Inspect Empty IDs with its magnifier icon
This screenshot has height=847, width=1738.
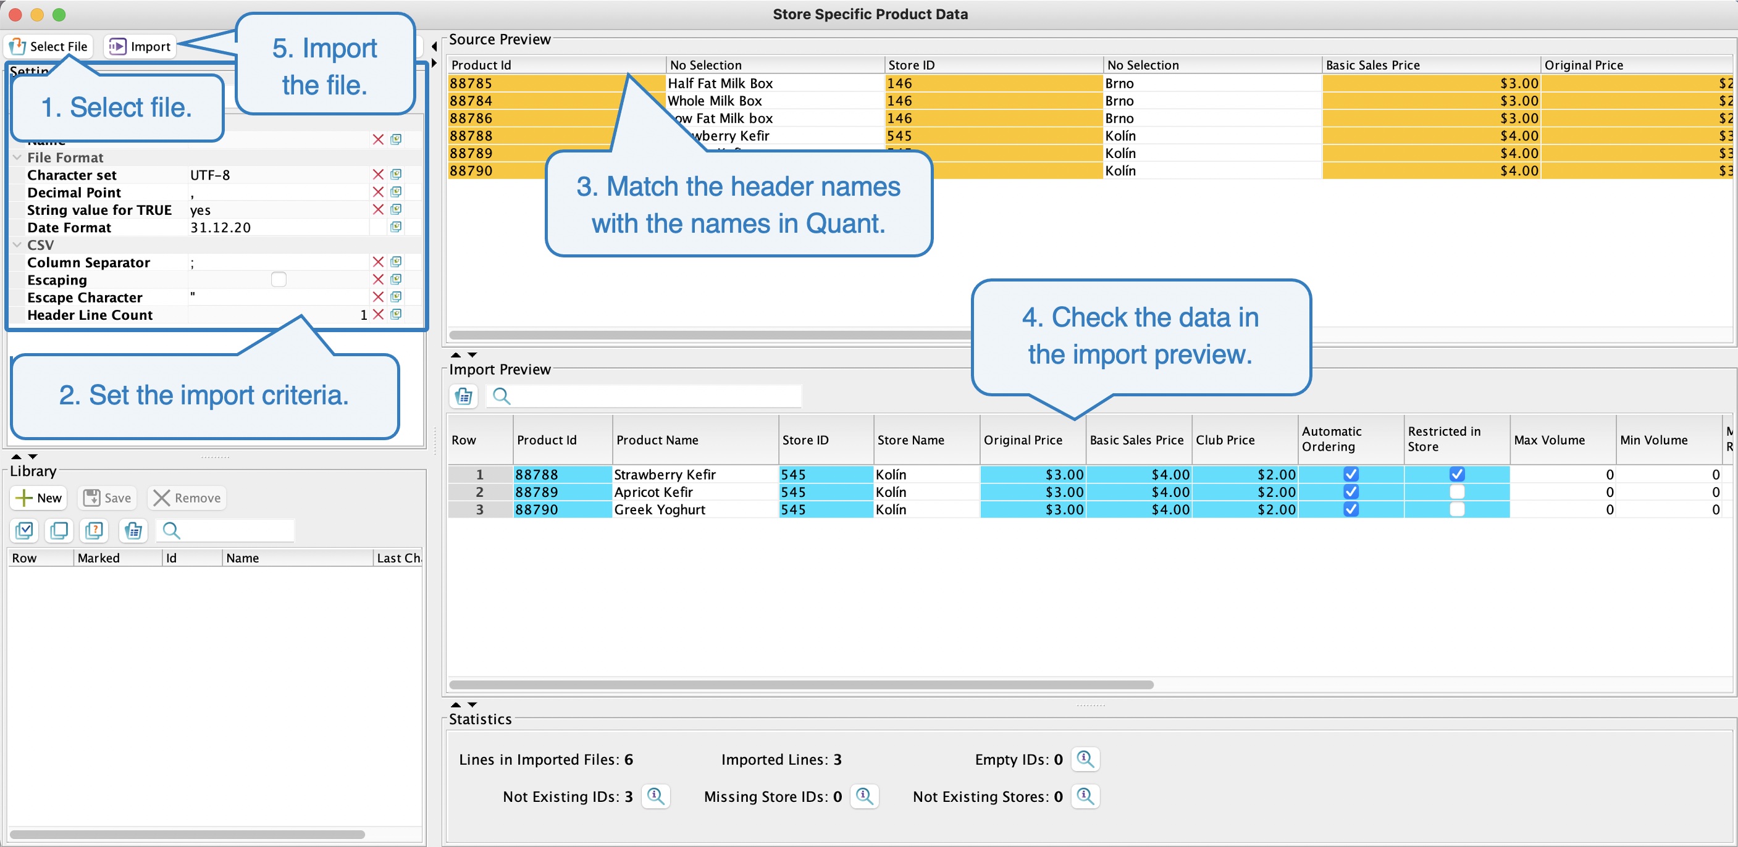[1085, 759]
